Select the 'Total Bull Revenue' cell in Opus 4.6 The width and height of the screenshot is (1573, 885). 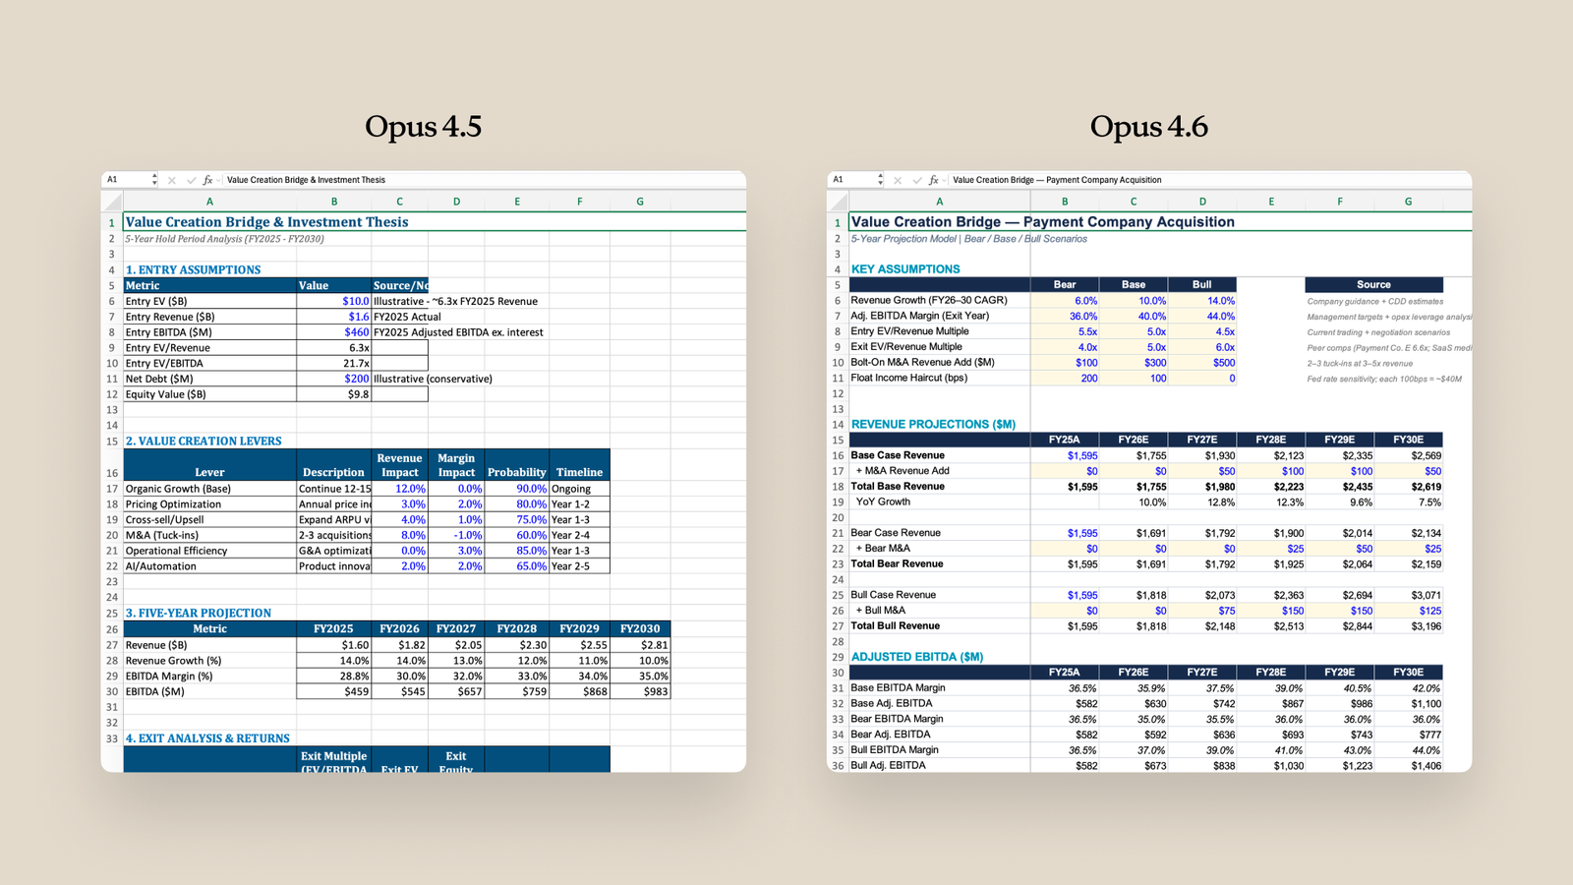pyautogui.click(x=939, y=626)
